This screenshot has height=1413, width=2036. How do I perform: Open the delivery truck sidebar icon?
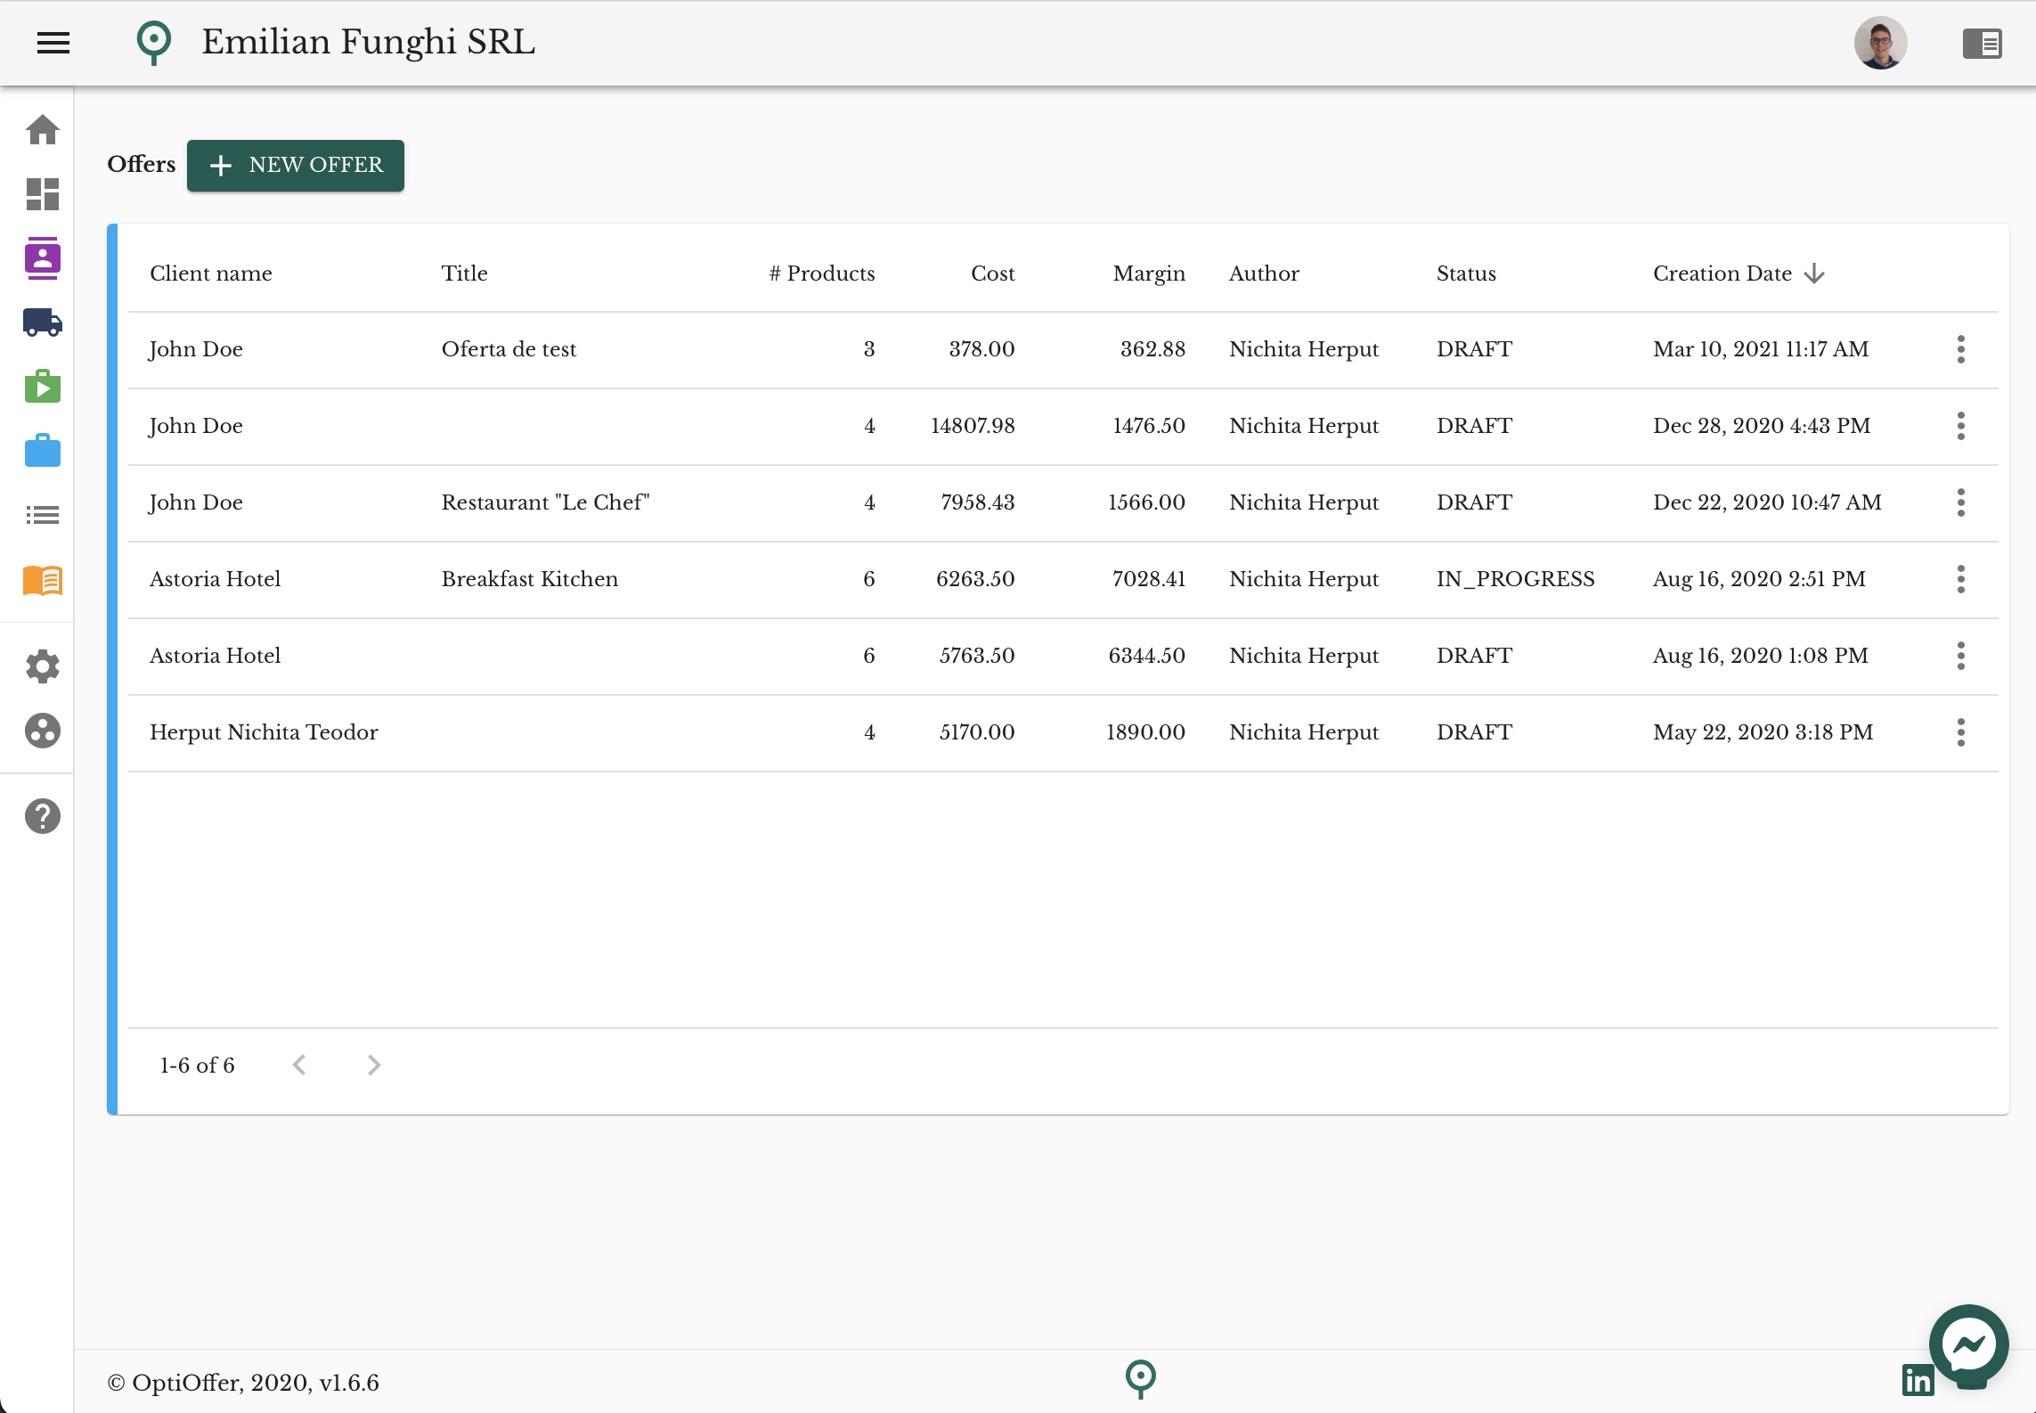pyautogui.click(x=43, y=323)
